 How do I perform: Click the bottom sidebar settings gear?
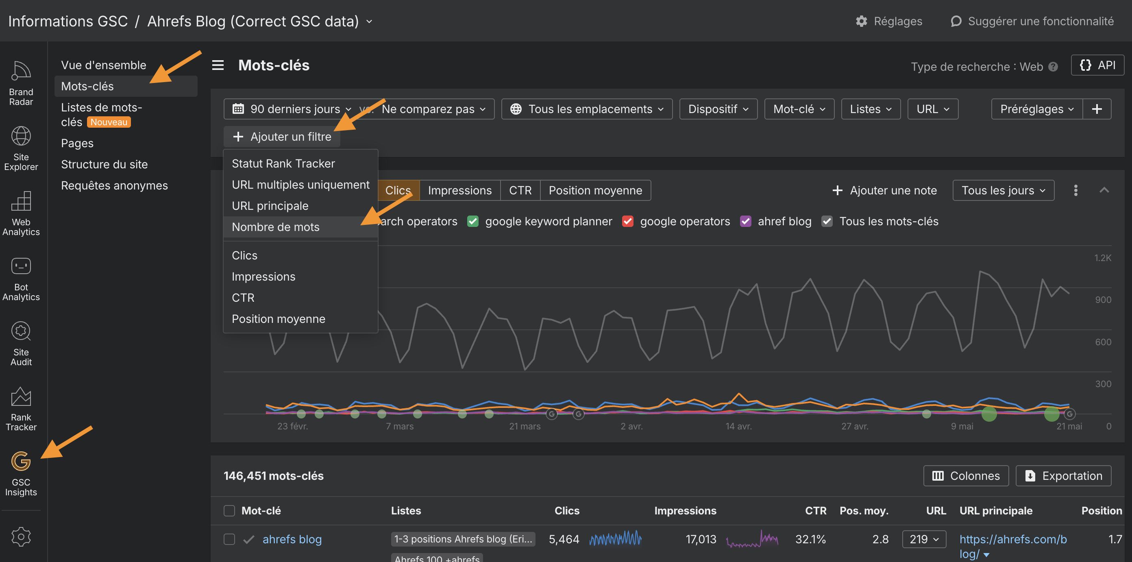coord(21,536)
